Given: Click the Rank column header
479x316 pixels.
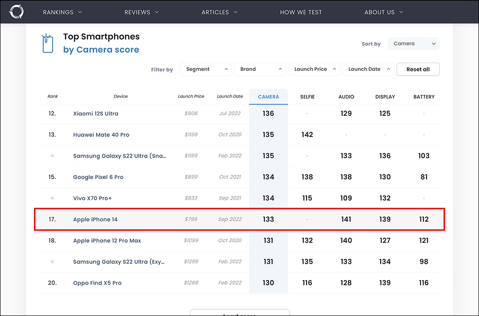Looking at the screenshot, I should (x=53, y=96).
